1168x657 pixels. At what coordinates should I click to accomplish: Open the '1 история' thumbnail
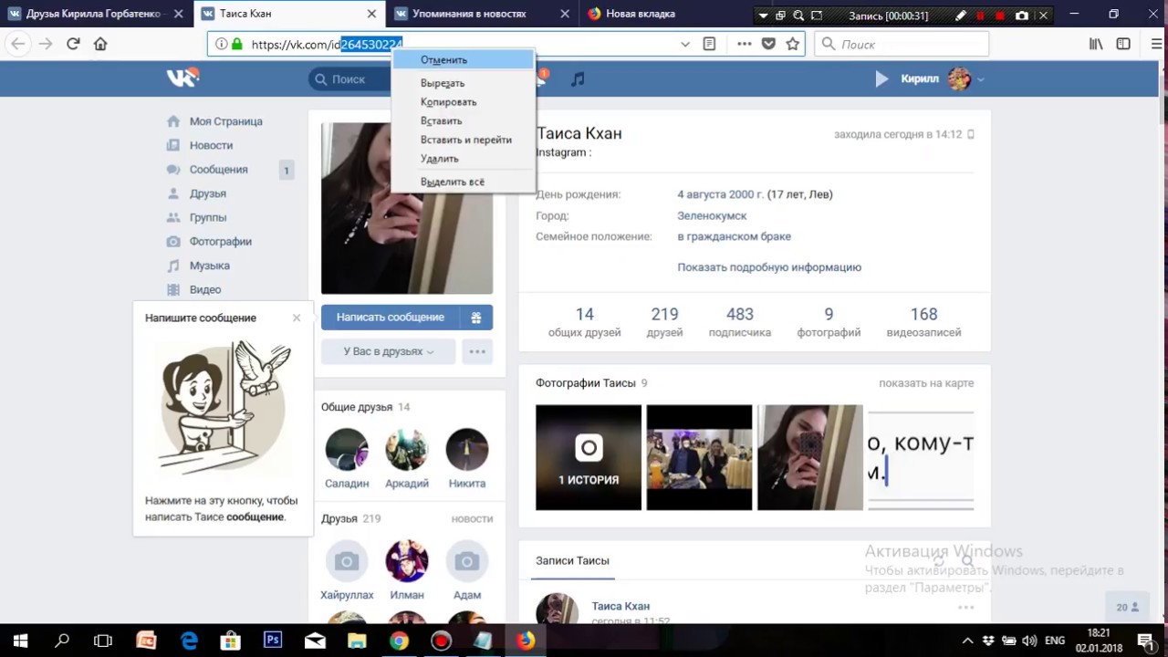[x=589, y=457]
